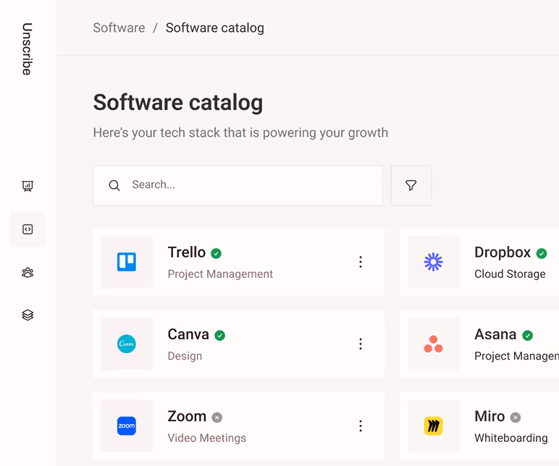The width and height of the screenshot is (559, 466).
Task: Open Trello's three-dot options menu
Action: (361, 262)
